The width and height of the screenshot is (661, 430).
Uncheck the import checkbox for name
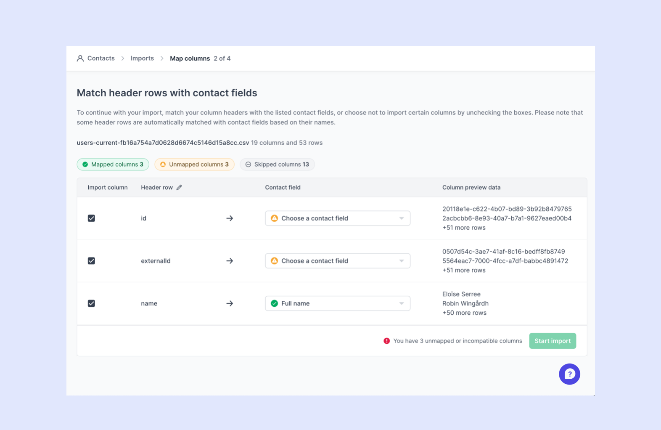[91, 303]
